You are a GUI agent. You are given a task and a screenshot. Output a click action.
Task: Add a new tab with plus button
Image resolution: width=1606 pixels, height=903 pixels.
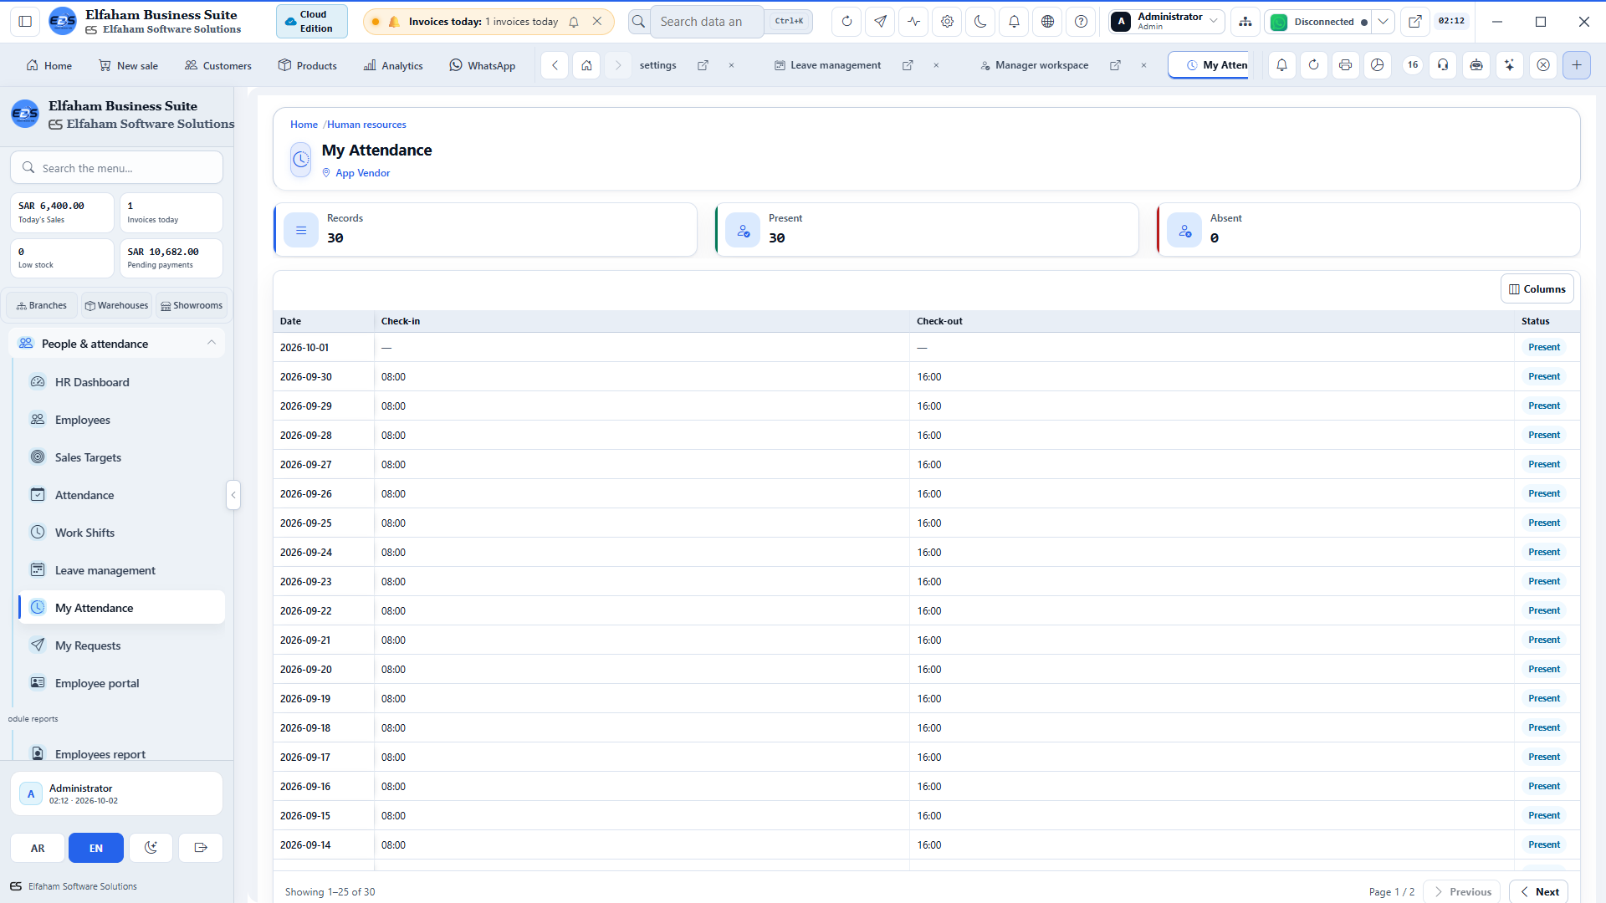1577,65
